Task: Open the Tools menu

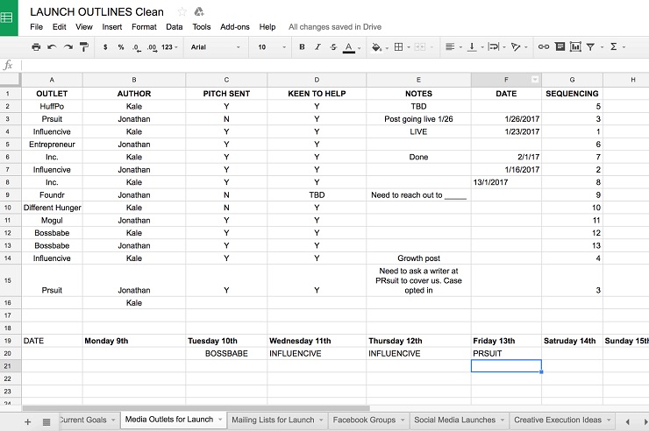Action: (x=202, y=27)
